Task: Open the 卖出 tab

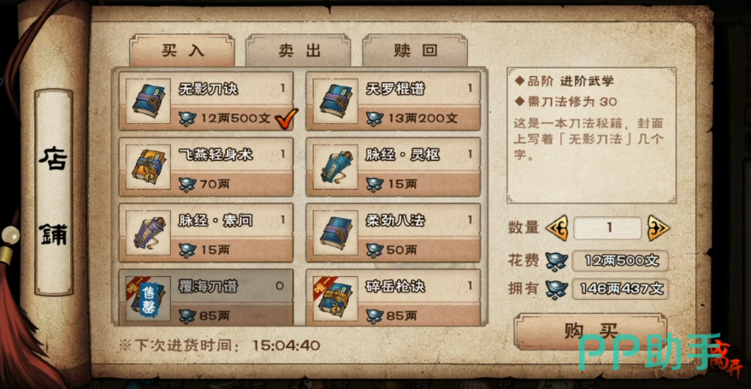Action: coord(299,50)
